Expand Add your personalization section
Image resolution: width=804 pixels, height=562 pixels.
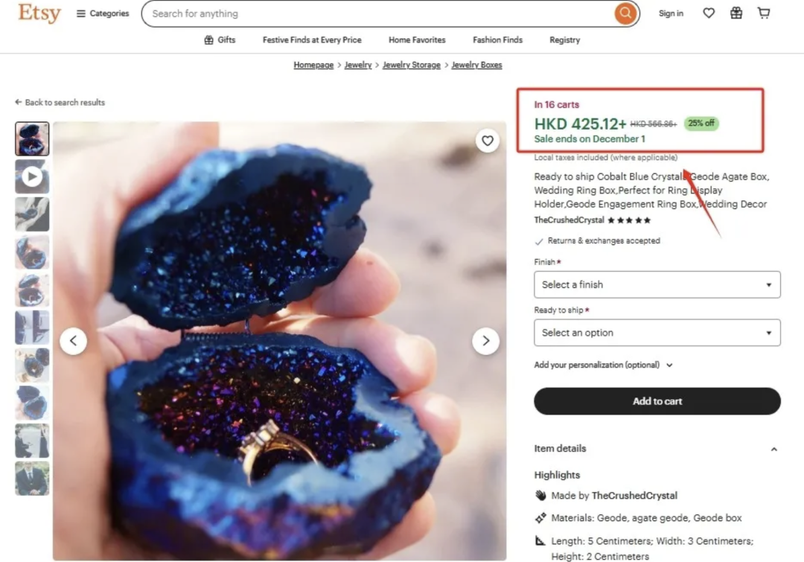click(603, 365)
